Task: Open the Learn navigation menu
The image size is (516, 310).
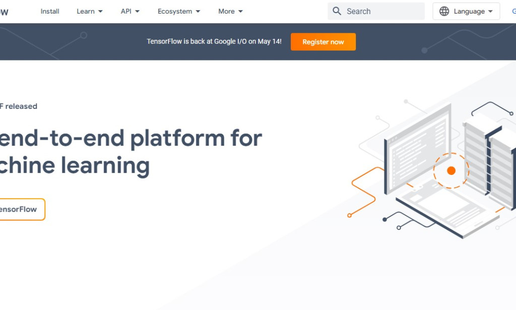Action: point(86,11)
